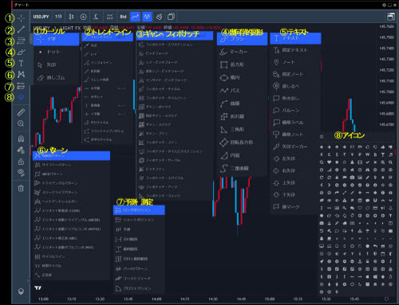Select the ruler measure tool
This screenshot has height=305, width=399.
(21, 112)
